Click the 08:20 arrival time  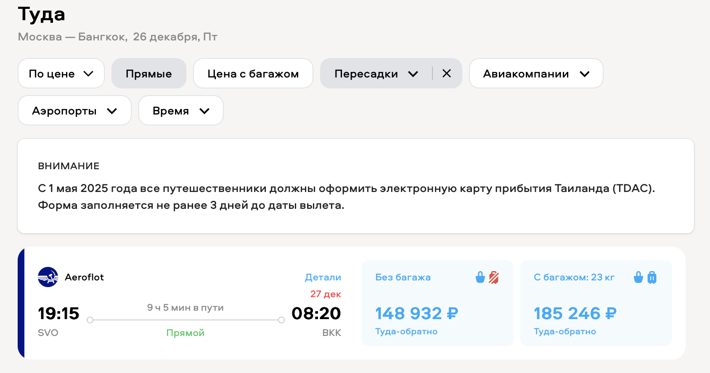pos(316,314)
